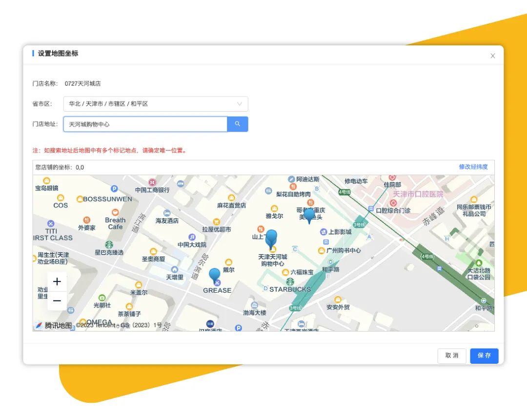The image size is (527, 414).
Task: Click the 海友酒店 hotel icon
Action: click(x=167, y=213)
